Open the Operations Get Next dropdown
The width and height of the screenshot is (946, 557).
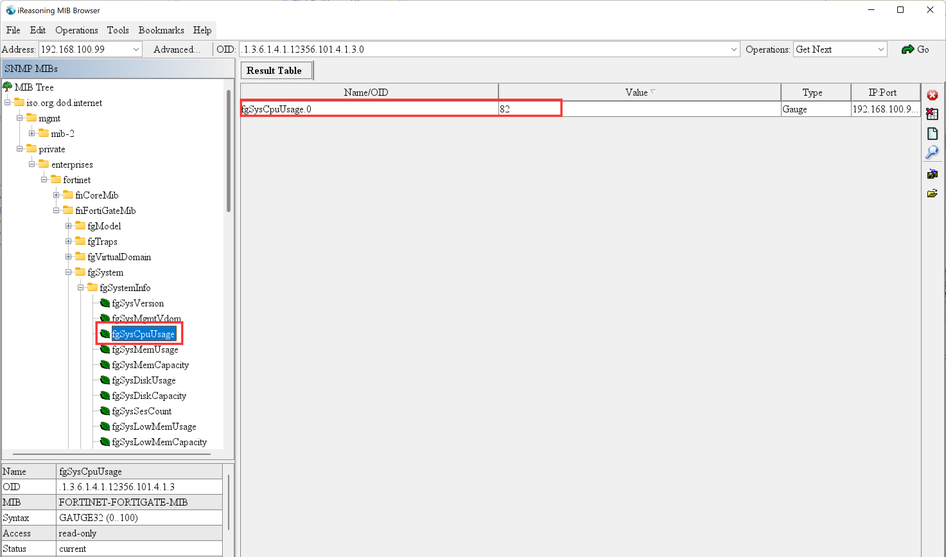point(881,49)
